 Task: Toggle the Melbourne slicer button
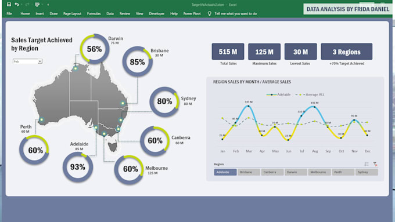pyautogui.click(x=319, y=172)
